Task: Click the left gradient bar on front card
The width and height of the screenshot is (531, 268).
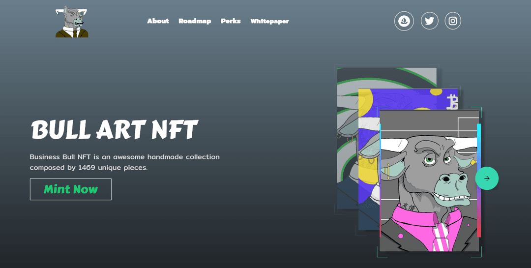Action: (x=381, y=182)
